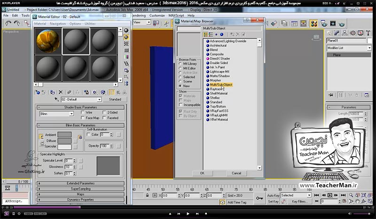376x219 pixels.
Task: Open Options menu in Material Editor
Action: point(75,24)
